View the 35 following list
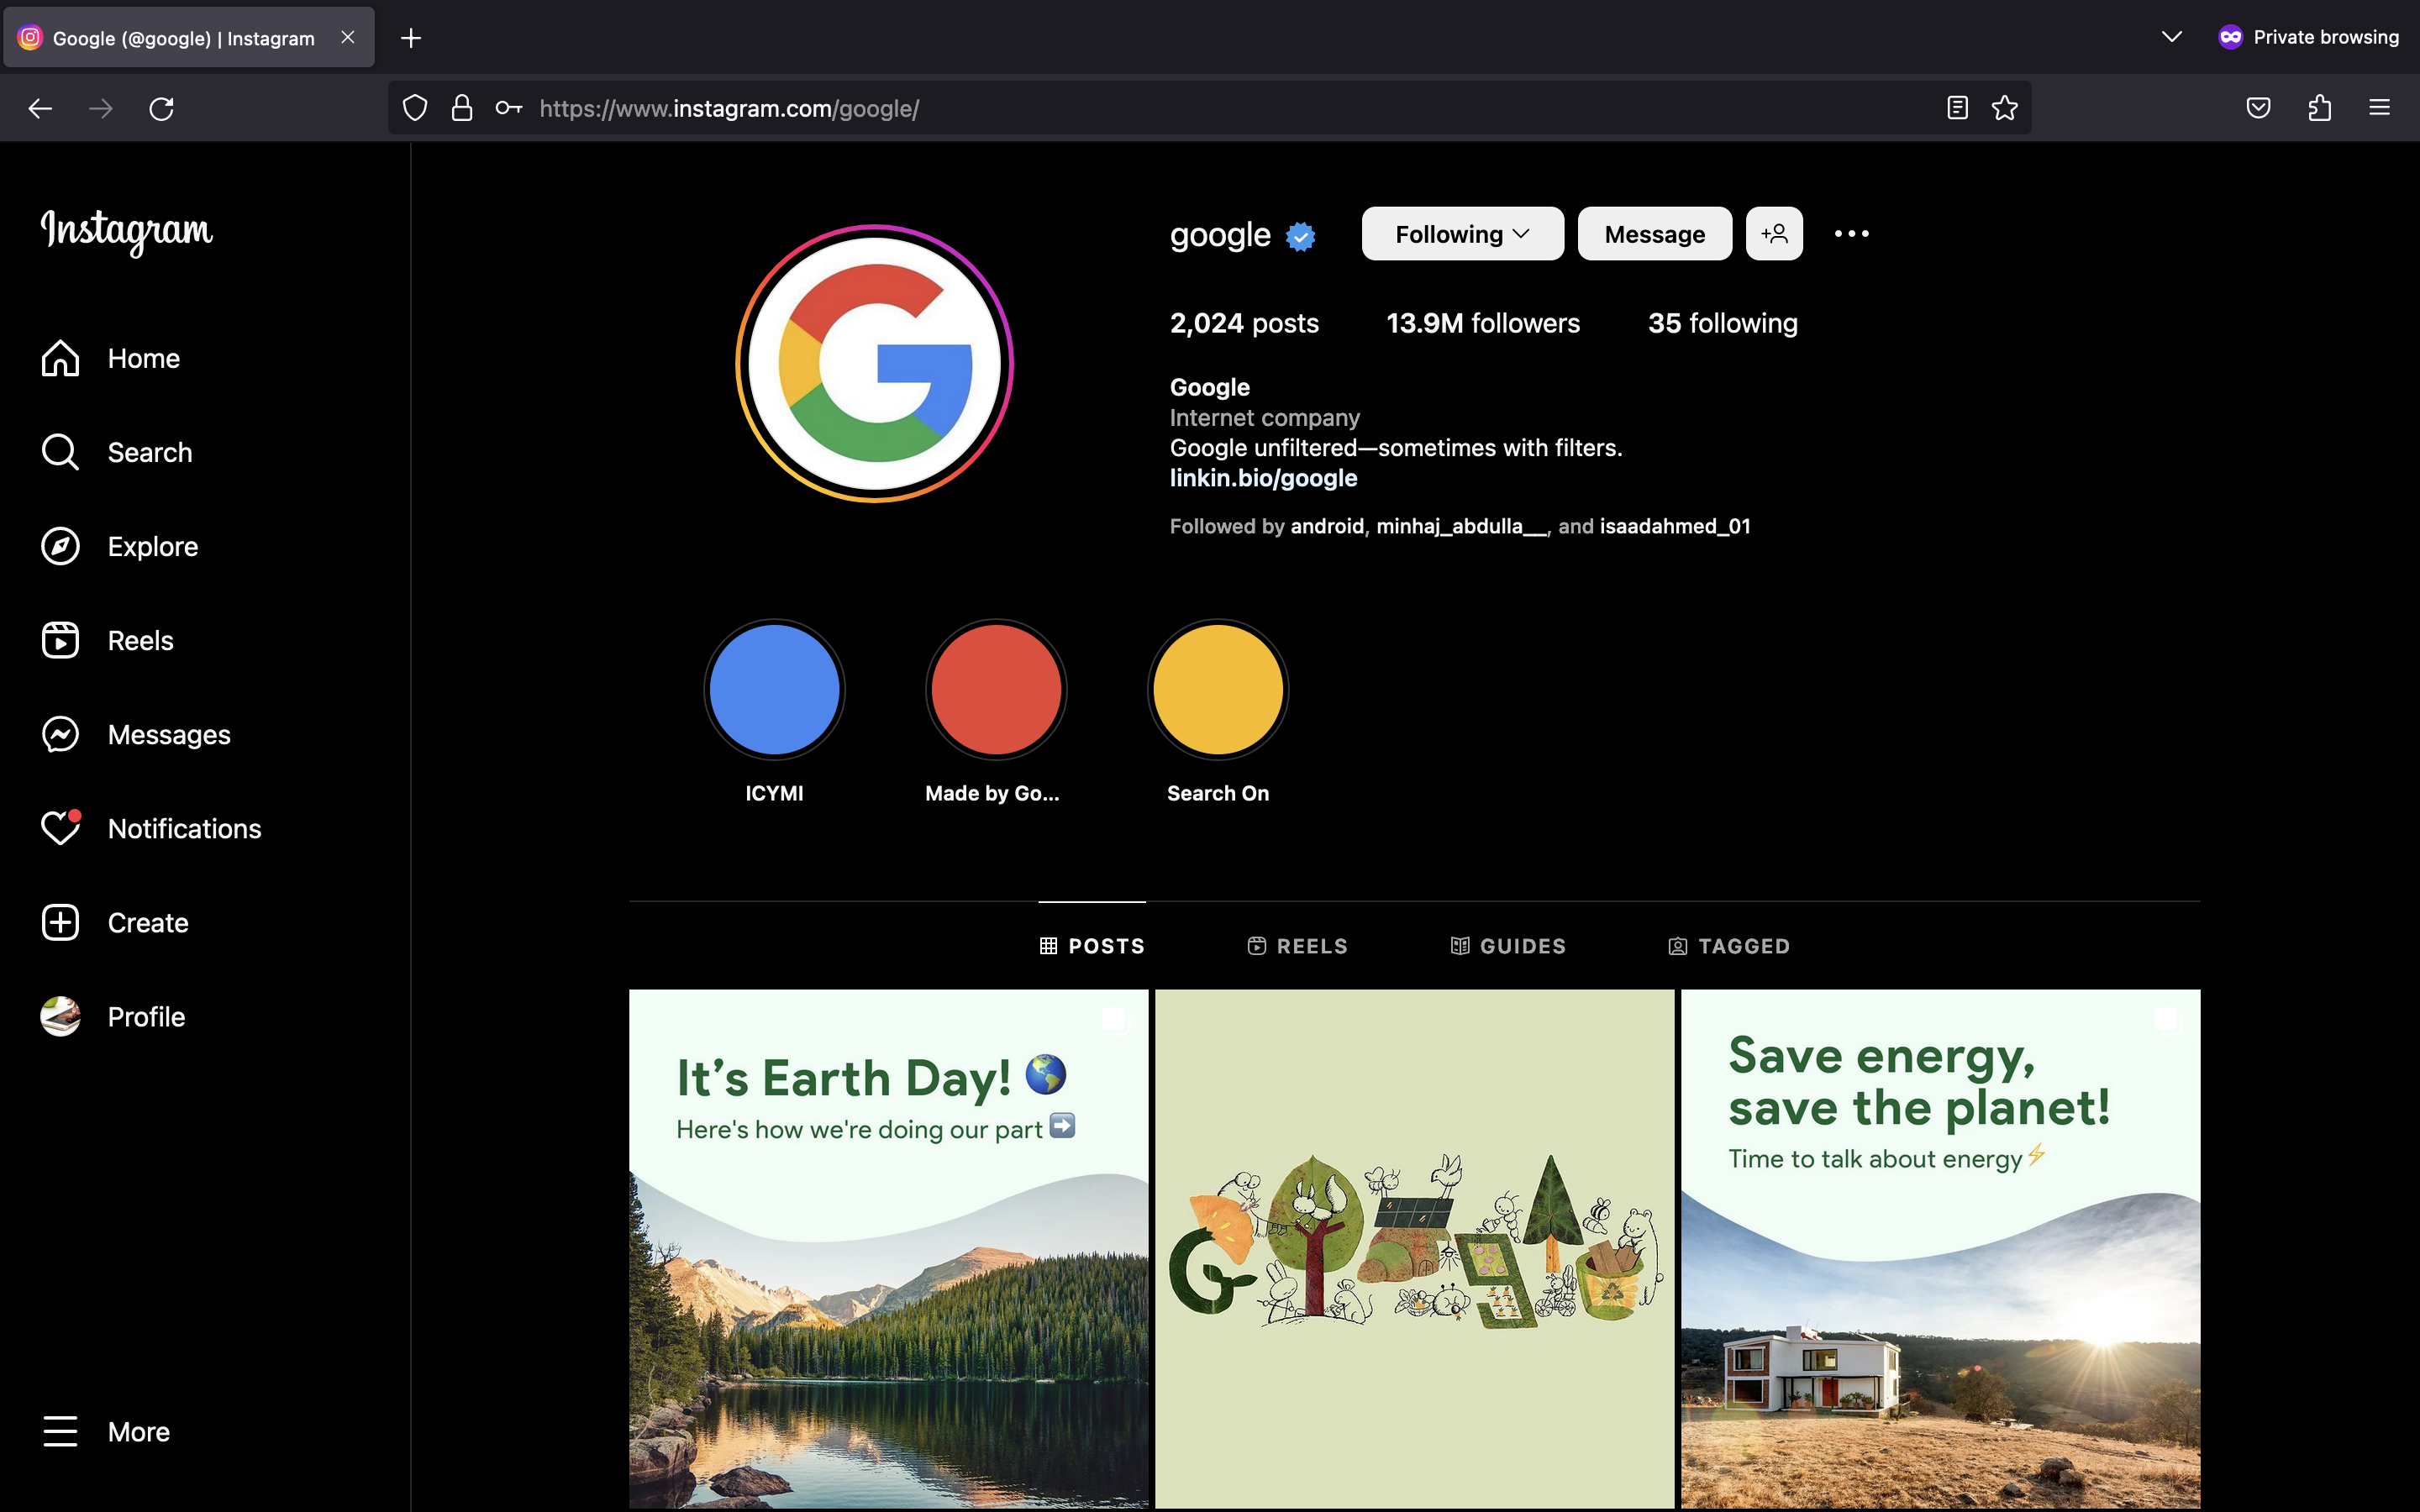Viewport: 2420px width, 1512px height. 1722,323
